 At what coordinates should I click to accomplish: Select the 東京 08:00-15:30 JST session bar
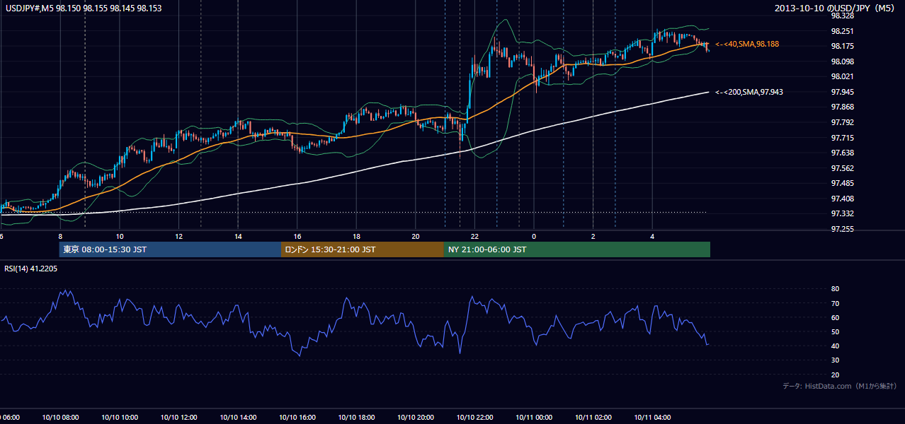170,249
